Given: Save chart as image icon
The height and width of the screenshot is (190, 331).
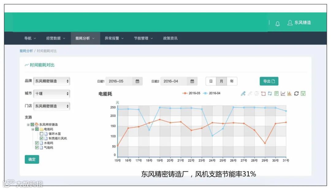Looking at the screenshot, I should click(303, 93).
